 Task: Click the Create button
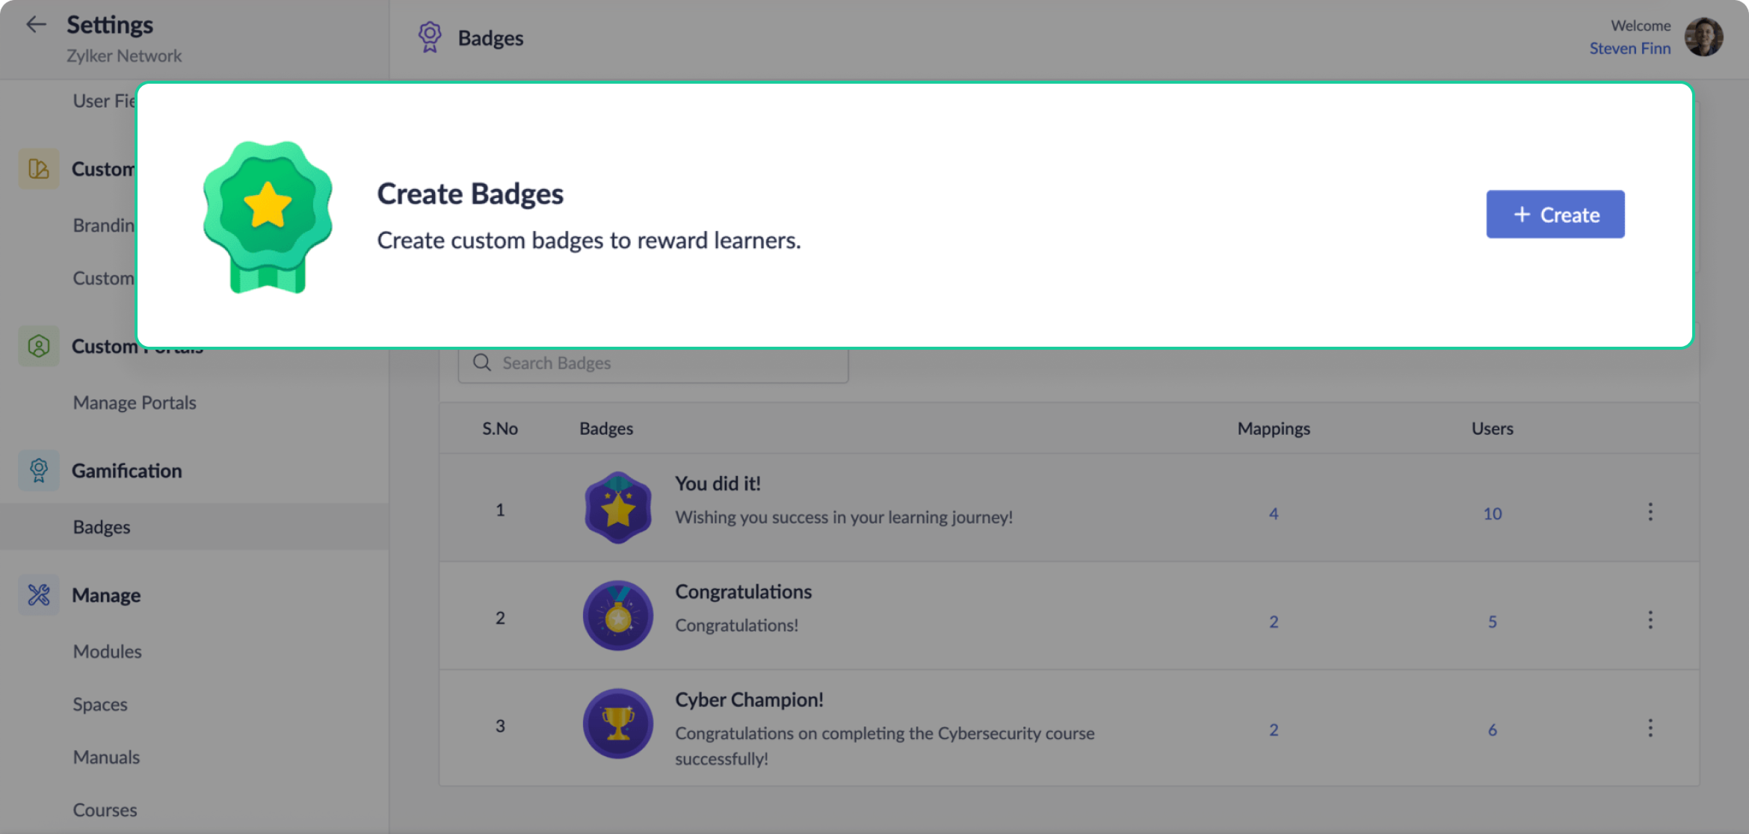[1555, 214]
